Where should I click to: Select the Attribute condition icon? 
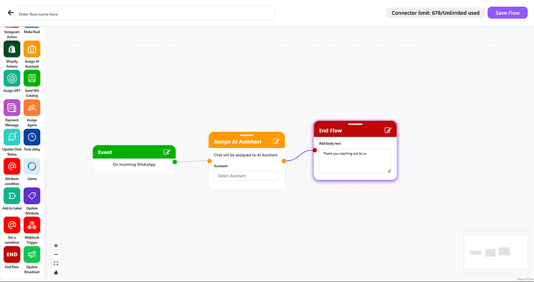point(12,166)
